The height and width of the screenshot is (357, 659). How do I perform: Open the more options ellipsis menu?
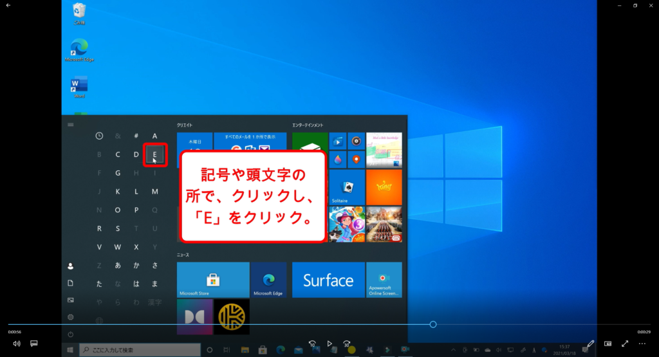coord(642,343)
